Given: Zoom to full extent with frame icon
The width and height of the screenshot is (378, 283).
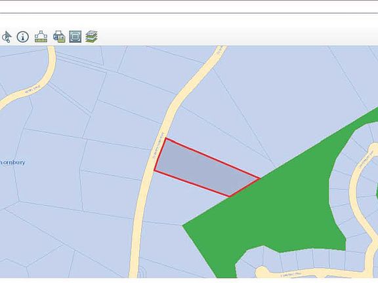Looking at the screenshot, I should click(75, 37).
